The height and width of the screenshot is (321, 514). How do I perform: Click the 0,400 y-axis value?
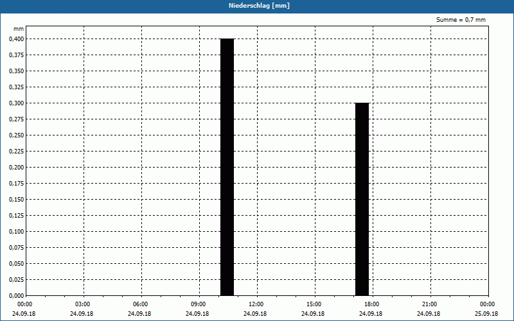[17, 39]
